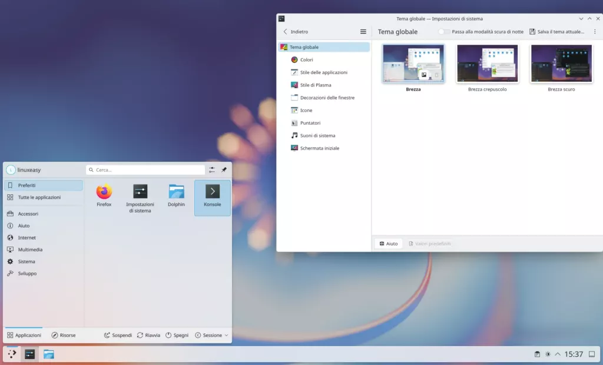Select the Brezza crepuscolo theme thumbnail
The width and height of the screenshot is (603, 365).
tap(487, 64)
